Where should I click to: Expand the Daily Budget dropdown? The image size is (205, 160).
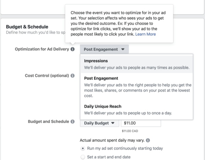pos(99,123)
